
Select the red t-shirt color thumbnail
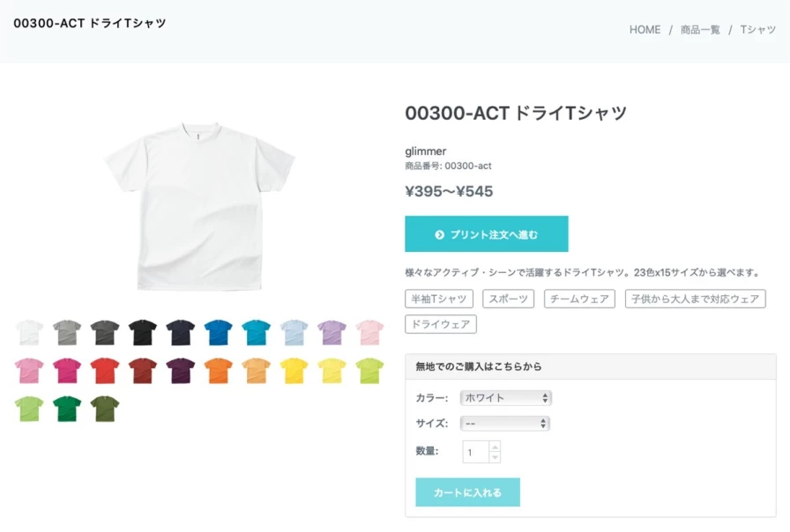tap(105, 371)
